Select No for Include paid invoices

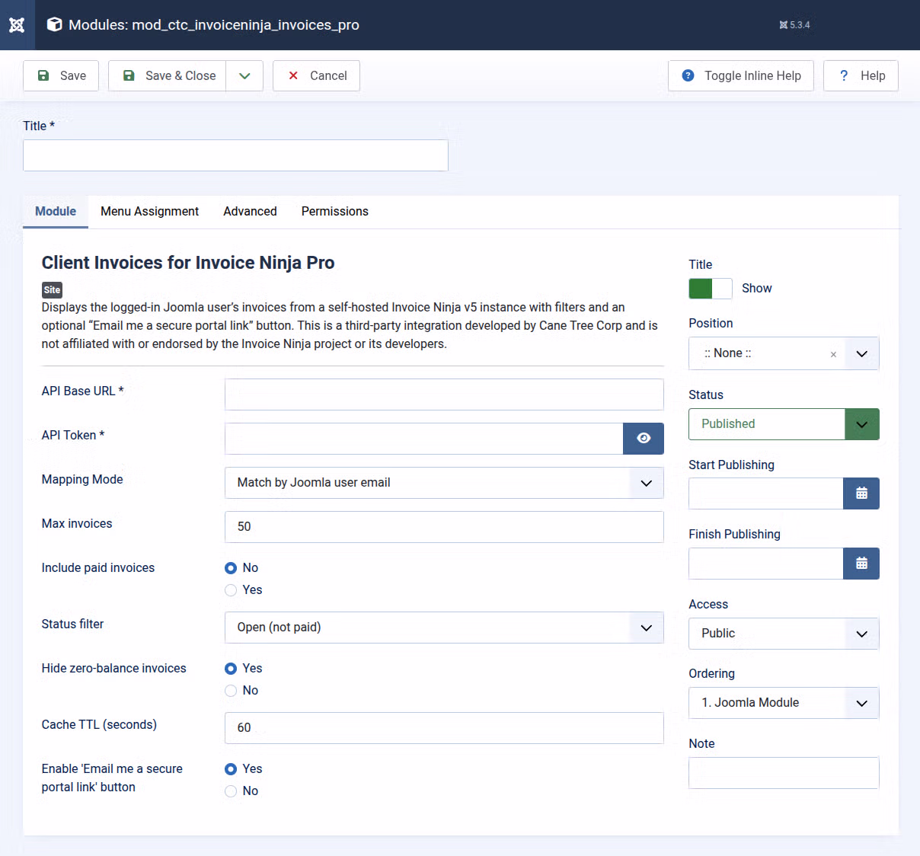pyautogui.click(x=231, y=568)
